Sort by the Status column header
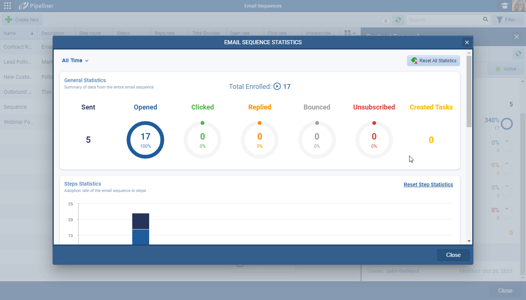This screenshot has width=526, height=300. [123, 33]
